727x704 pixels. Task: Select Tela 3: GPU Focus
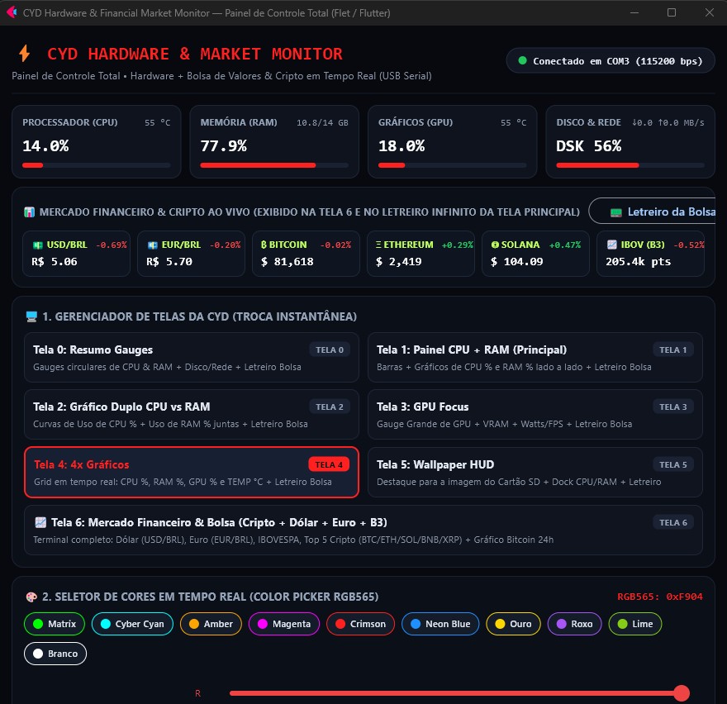(x=535, y=415)
